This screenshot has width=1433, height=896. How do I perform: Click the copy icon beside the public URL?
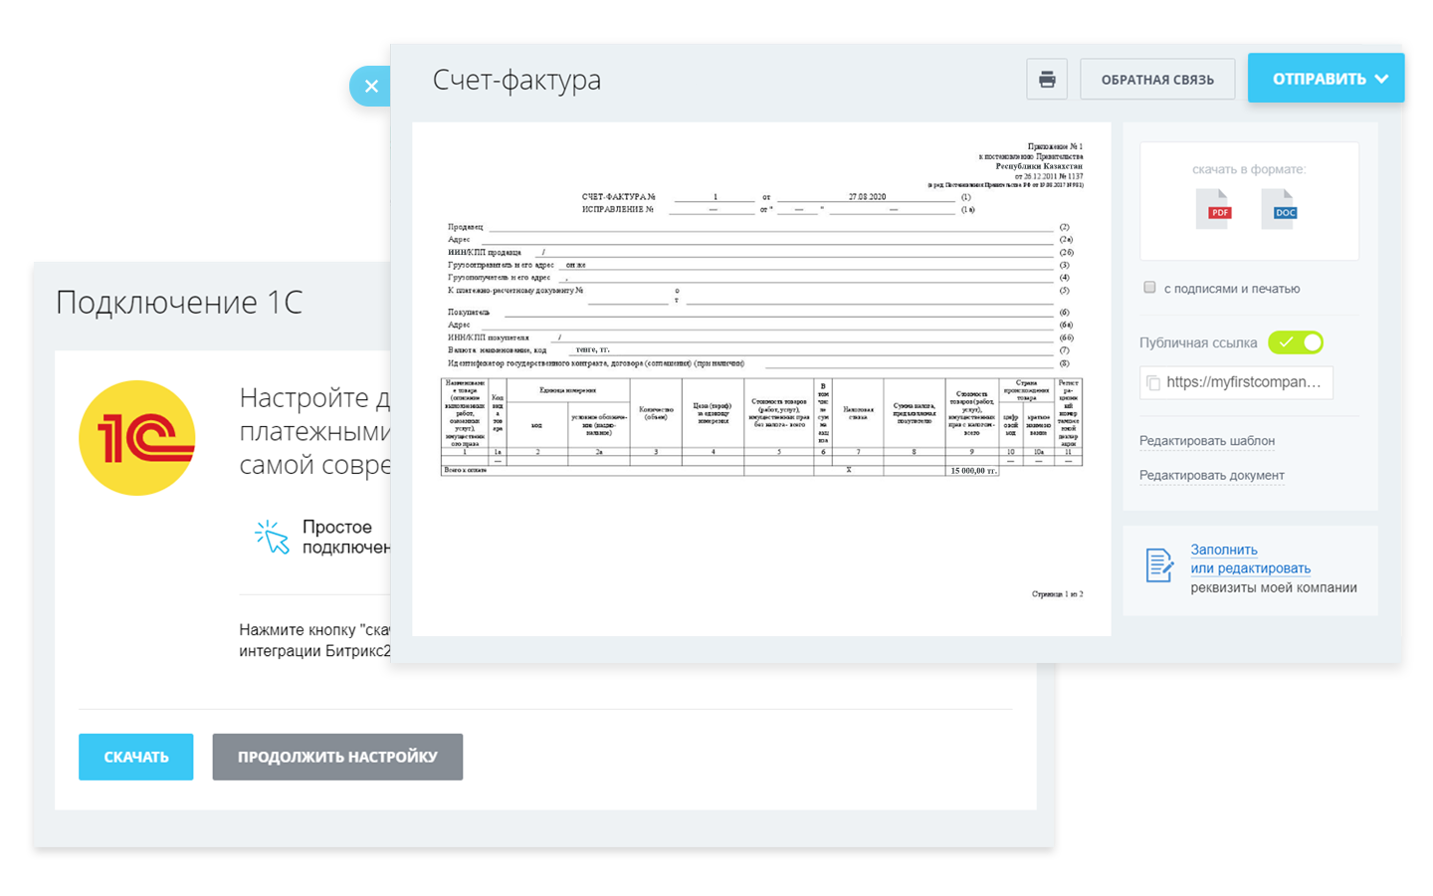tap(1153, 382)
